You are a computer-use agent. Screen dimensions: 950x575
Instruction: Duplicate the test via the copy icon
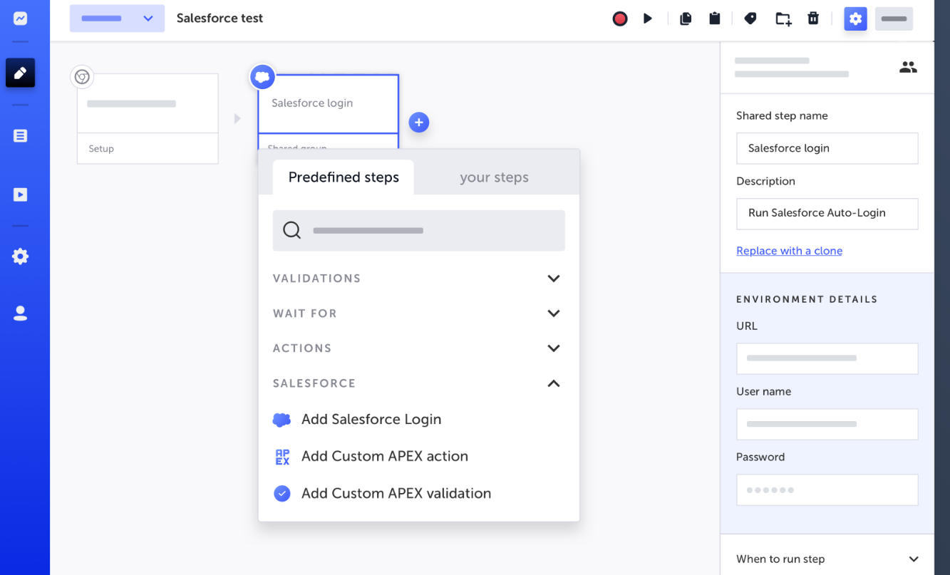(685, 19)
